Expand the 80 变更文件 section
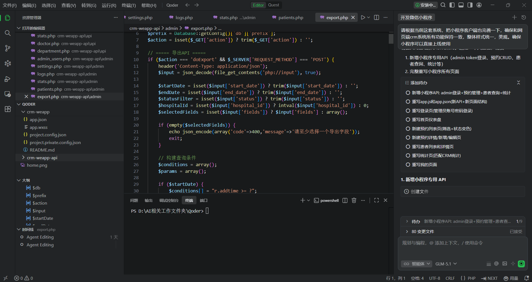 (423, 232)
